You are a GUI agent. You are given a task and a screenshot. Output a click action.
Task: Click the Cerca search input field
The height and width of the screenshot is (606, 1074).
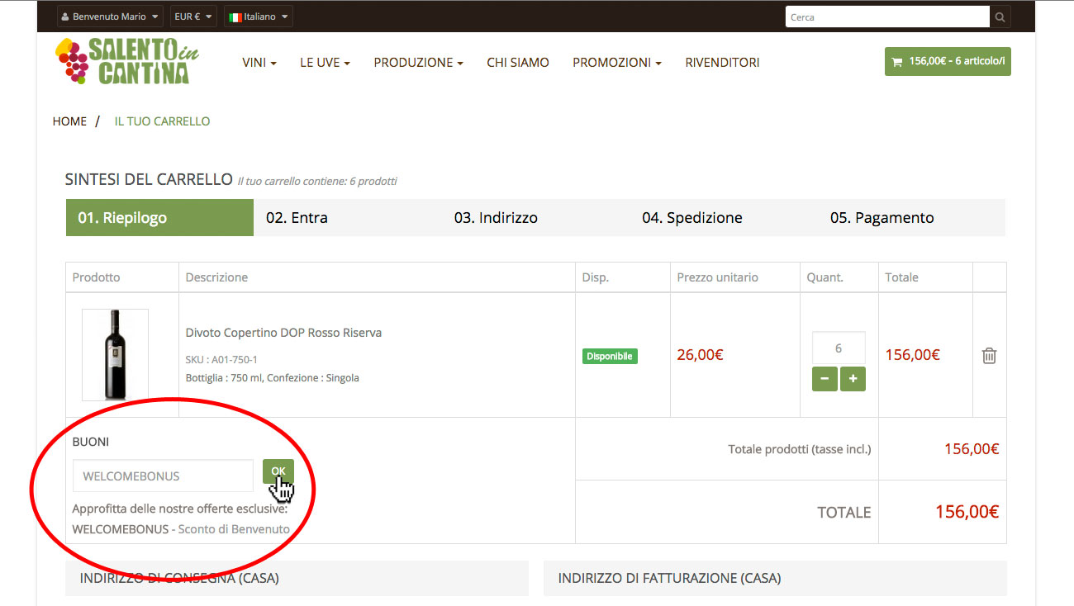click(x=887, y=17)
